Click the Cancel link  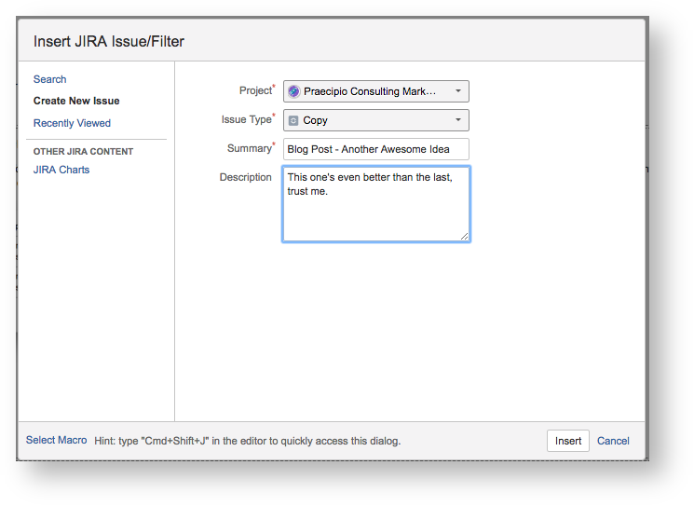coord(613,441)
